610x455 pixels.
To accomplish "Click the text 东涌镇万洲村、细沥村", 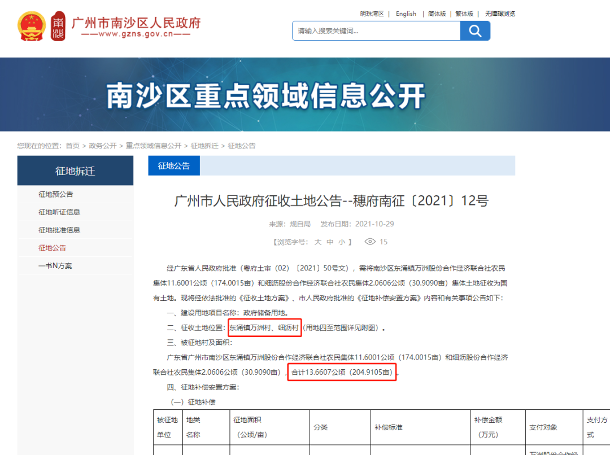I will (264, 327).
